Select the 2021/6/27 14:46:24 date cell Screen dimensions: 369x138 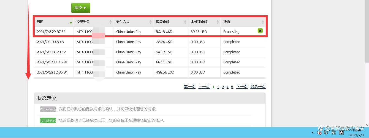(52, 62)
